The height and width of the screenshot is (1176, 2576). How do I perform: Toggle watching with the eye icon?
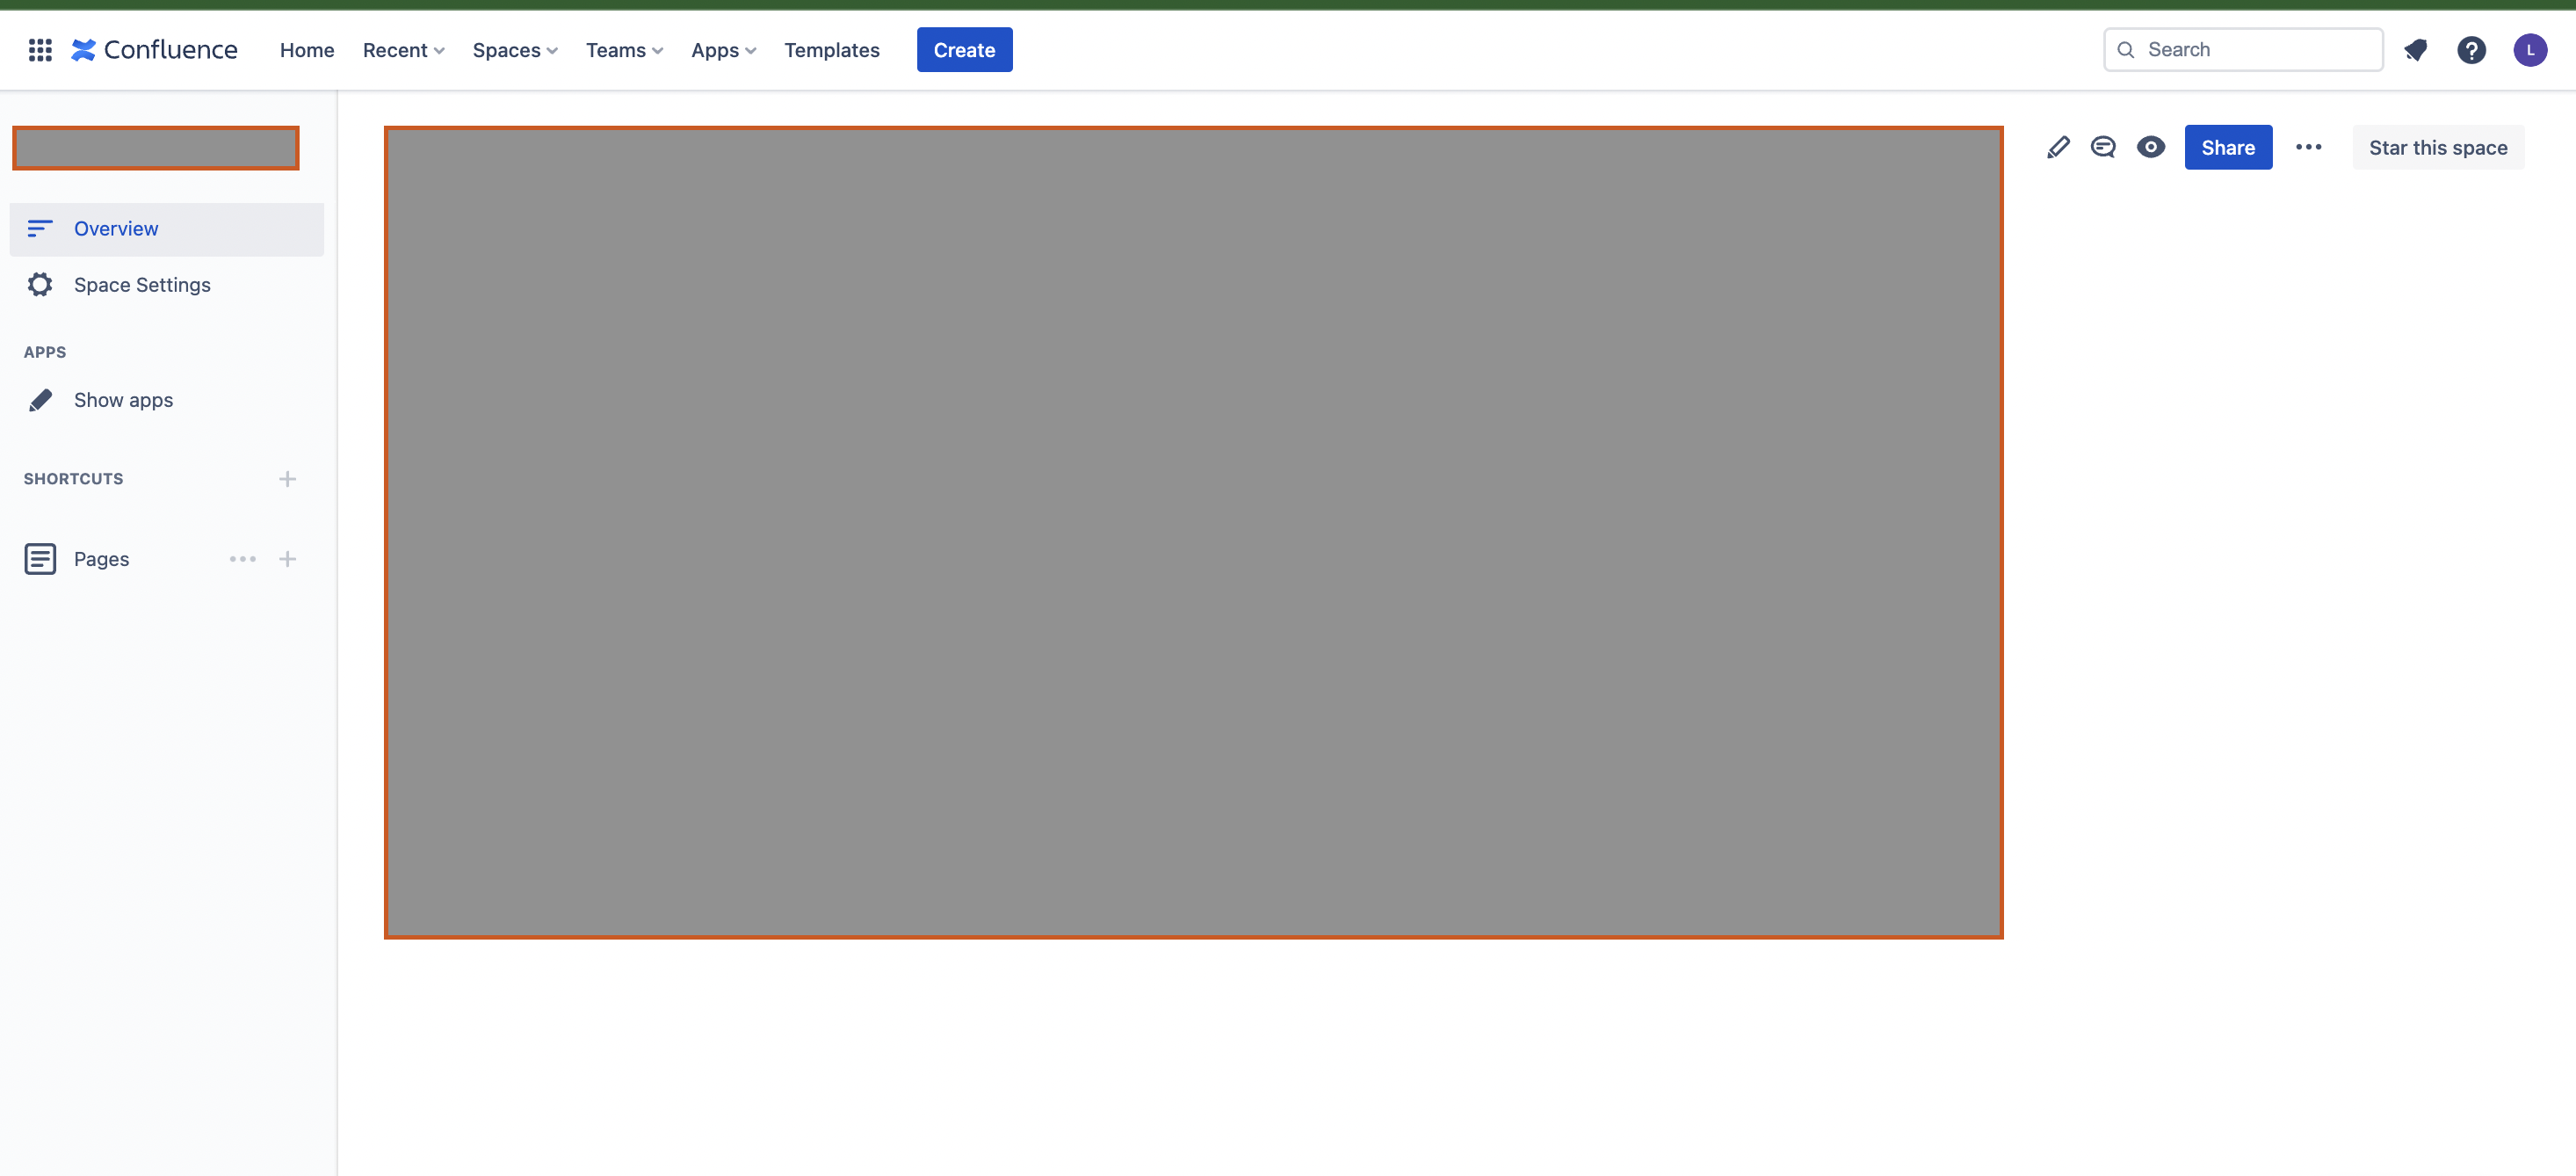[2151, 147]
